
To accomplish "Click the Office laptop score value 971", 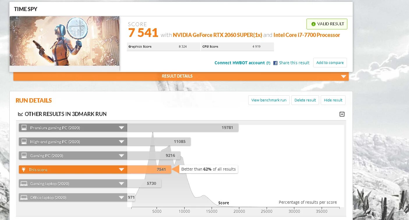I will click(131, 198).
